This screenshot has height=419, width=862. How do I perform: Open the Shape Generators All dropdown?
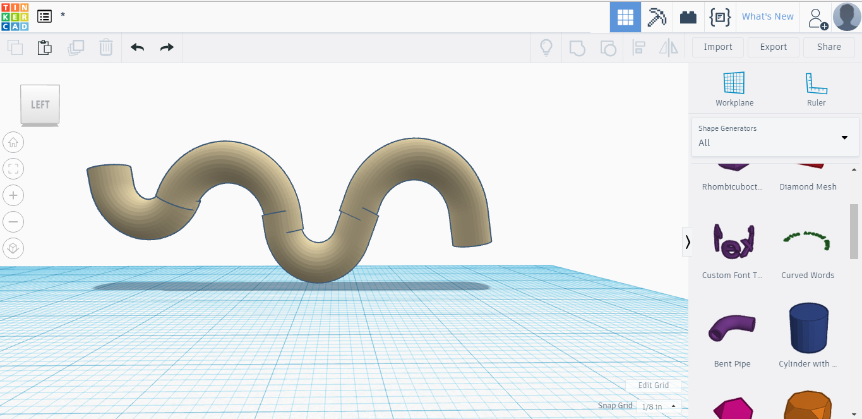pyautogui.click(x=775, y=137)
